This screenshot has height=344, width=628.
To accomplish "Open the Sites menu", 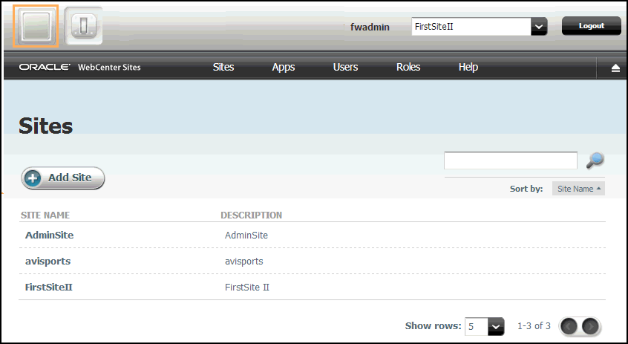I will pyautogui.click(x=223, y=67).
